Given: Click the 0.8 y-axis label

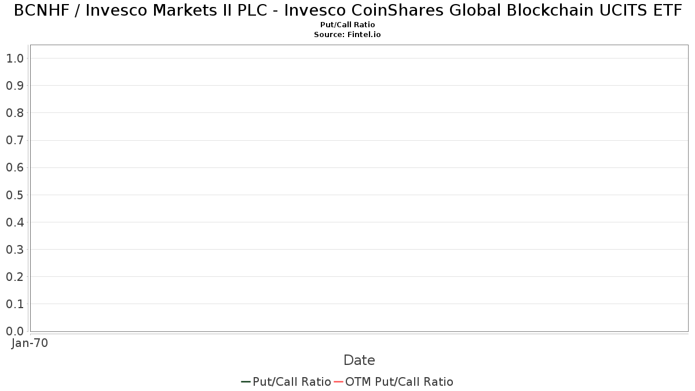Looking at the screenshot, I should click(14, 113).
